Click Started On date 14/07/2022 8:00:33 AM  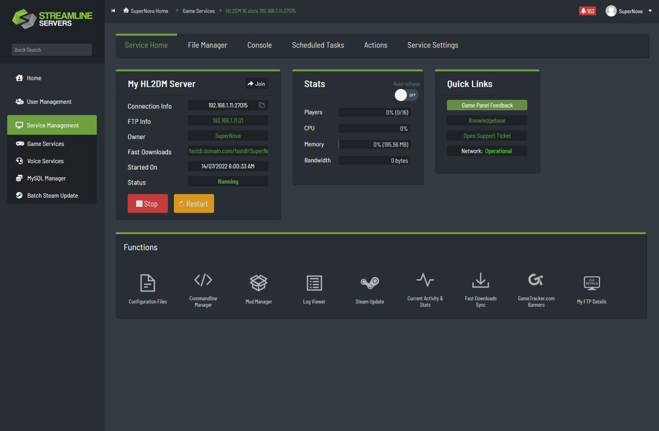coord(228,166)
